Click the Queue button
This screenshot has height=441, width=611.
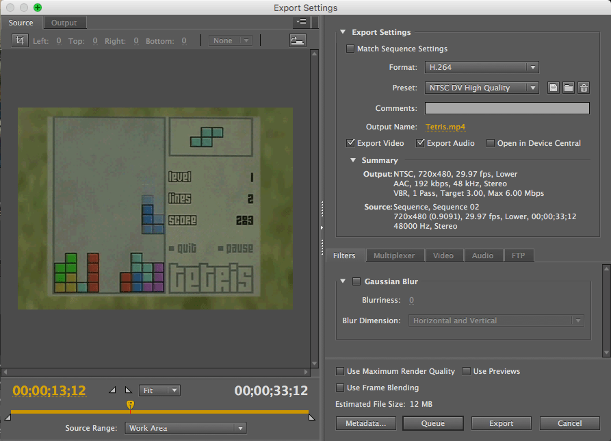[433, 423]
